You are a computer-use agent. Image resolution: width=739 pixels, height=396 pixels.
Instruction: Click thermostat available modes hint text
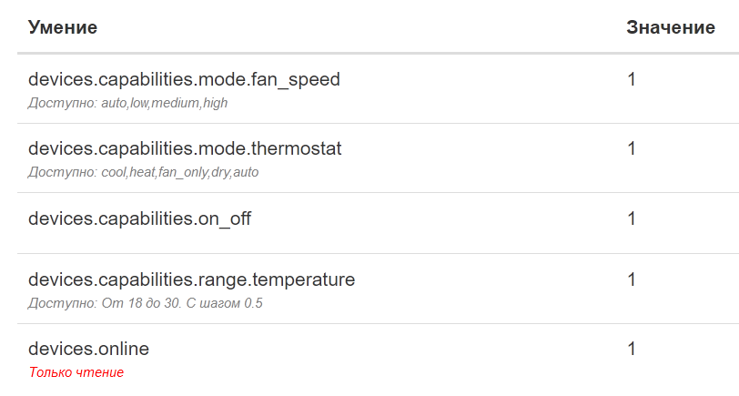143,172
